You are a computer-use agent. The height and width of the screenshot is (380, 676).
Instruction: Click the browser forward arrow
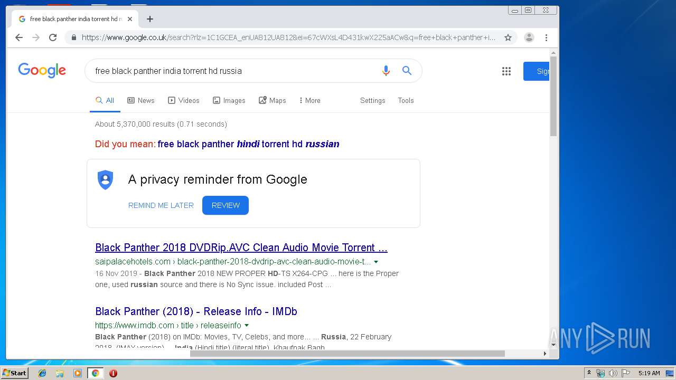pyautogui.click(x=36, y=37)
